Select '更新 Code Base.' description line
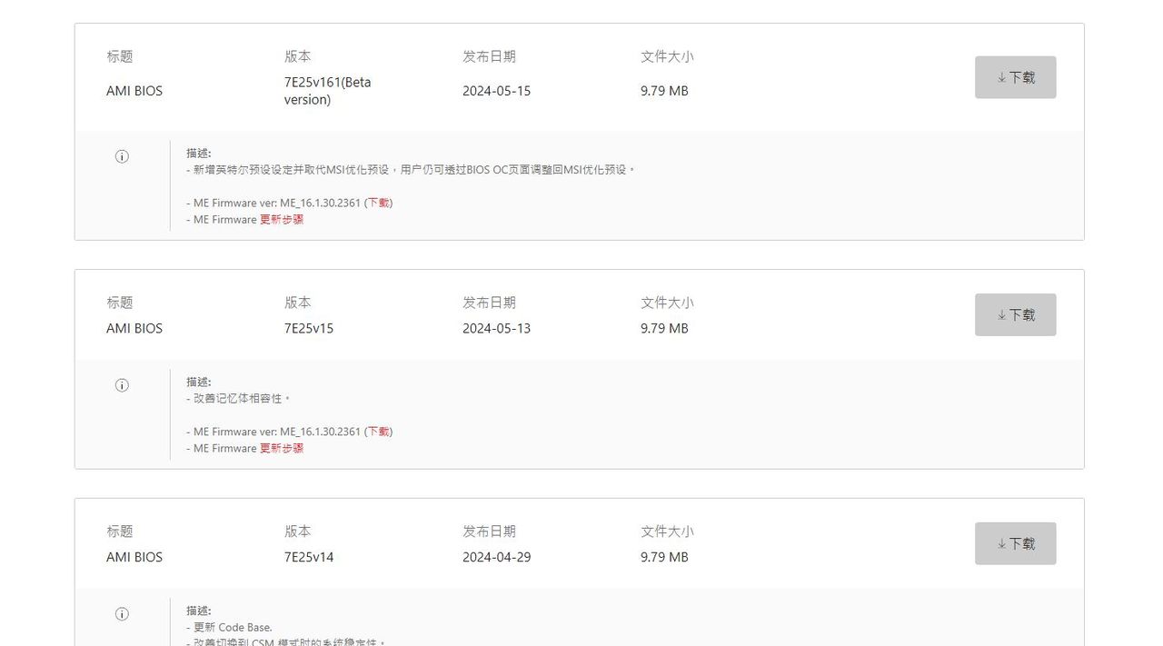1163x646 pixels. 230,628
